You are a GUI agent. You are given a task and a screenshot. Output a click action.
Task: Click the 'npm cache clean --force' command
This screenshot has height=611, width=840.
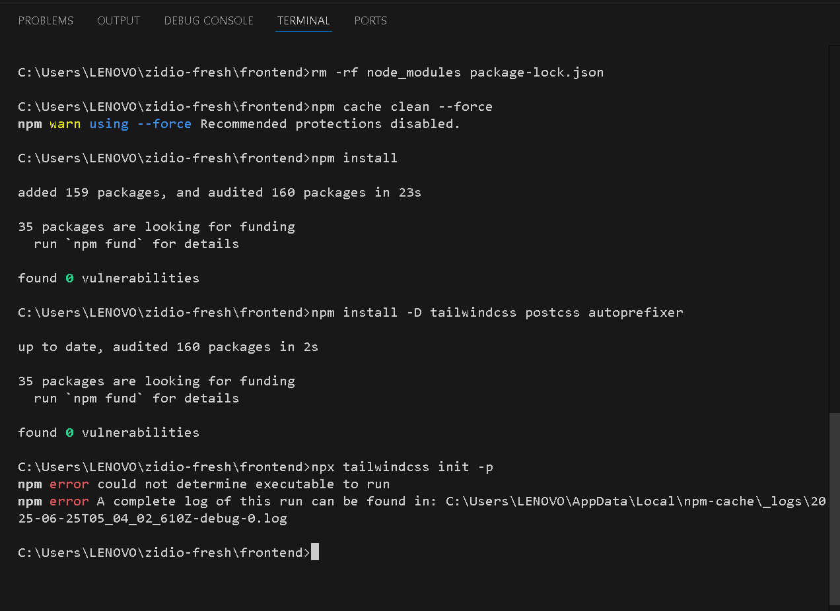tap(402, 106)
